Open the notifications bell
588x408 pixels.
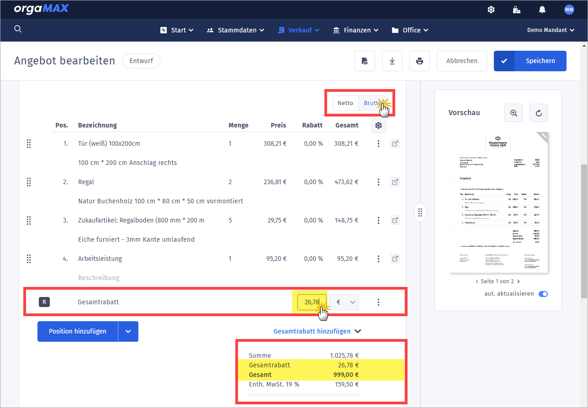[542, 9]
